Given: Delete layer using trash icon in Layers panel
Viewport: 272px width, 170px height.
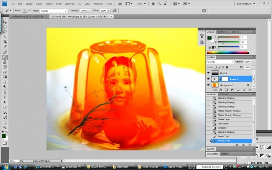Looking at the screenshot, I should [249, 90].
